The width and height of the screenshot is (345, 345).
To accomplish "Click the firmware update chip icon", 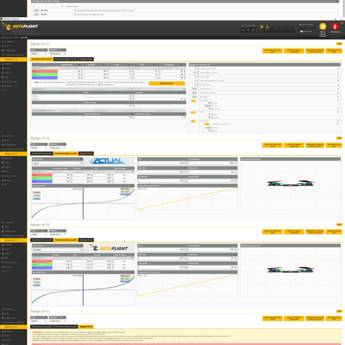I will point(323,27).
